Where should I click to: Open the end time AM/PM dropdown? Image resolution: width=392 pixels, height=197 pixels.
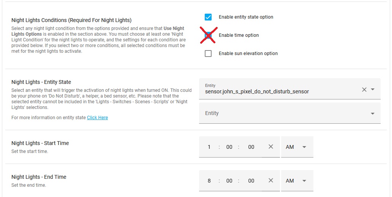pyautogui.click(x=297, y=181)
